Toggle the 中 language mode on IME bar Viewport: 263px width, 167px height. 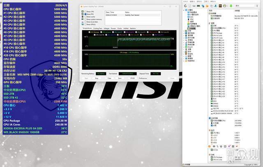(214, 146)
